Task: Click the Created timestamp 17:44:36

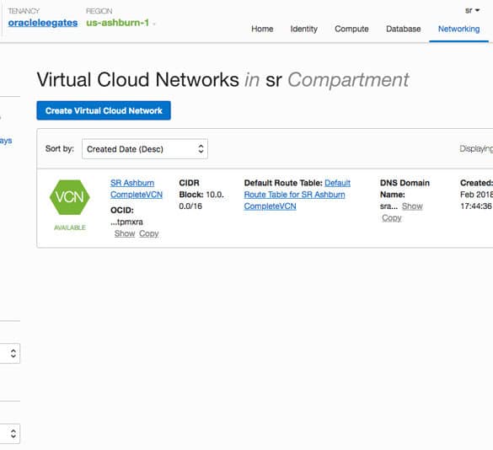Action: [475, 206]
